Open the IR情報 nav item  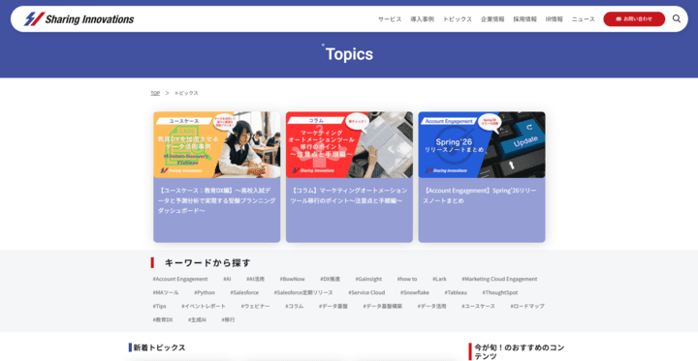(555, 19)
